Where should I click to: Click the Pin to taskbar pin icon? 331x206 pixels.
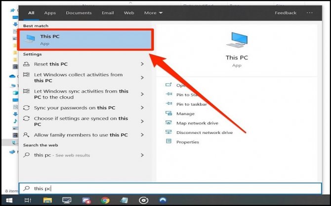[168, 104]
